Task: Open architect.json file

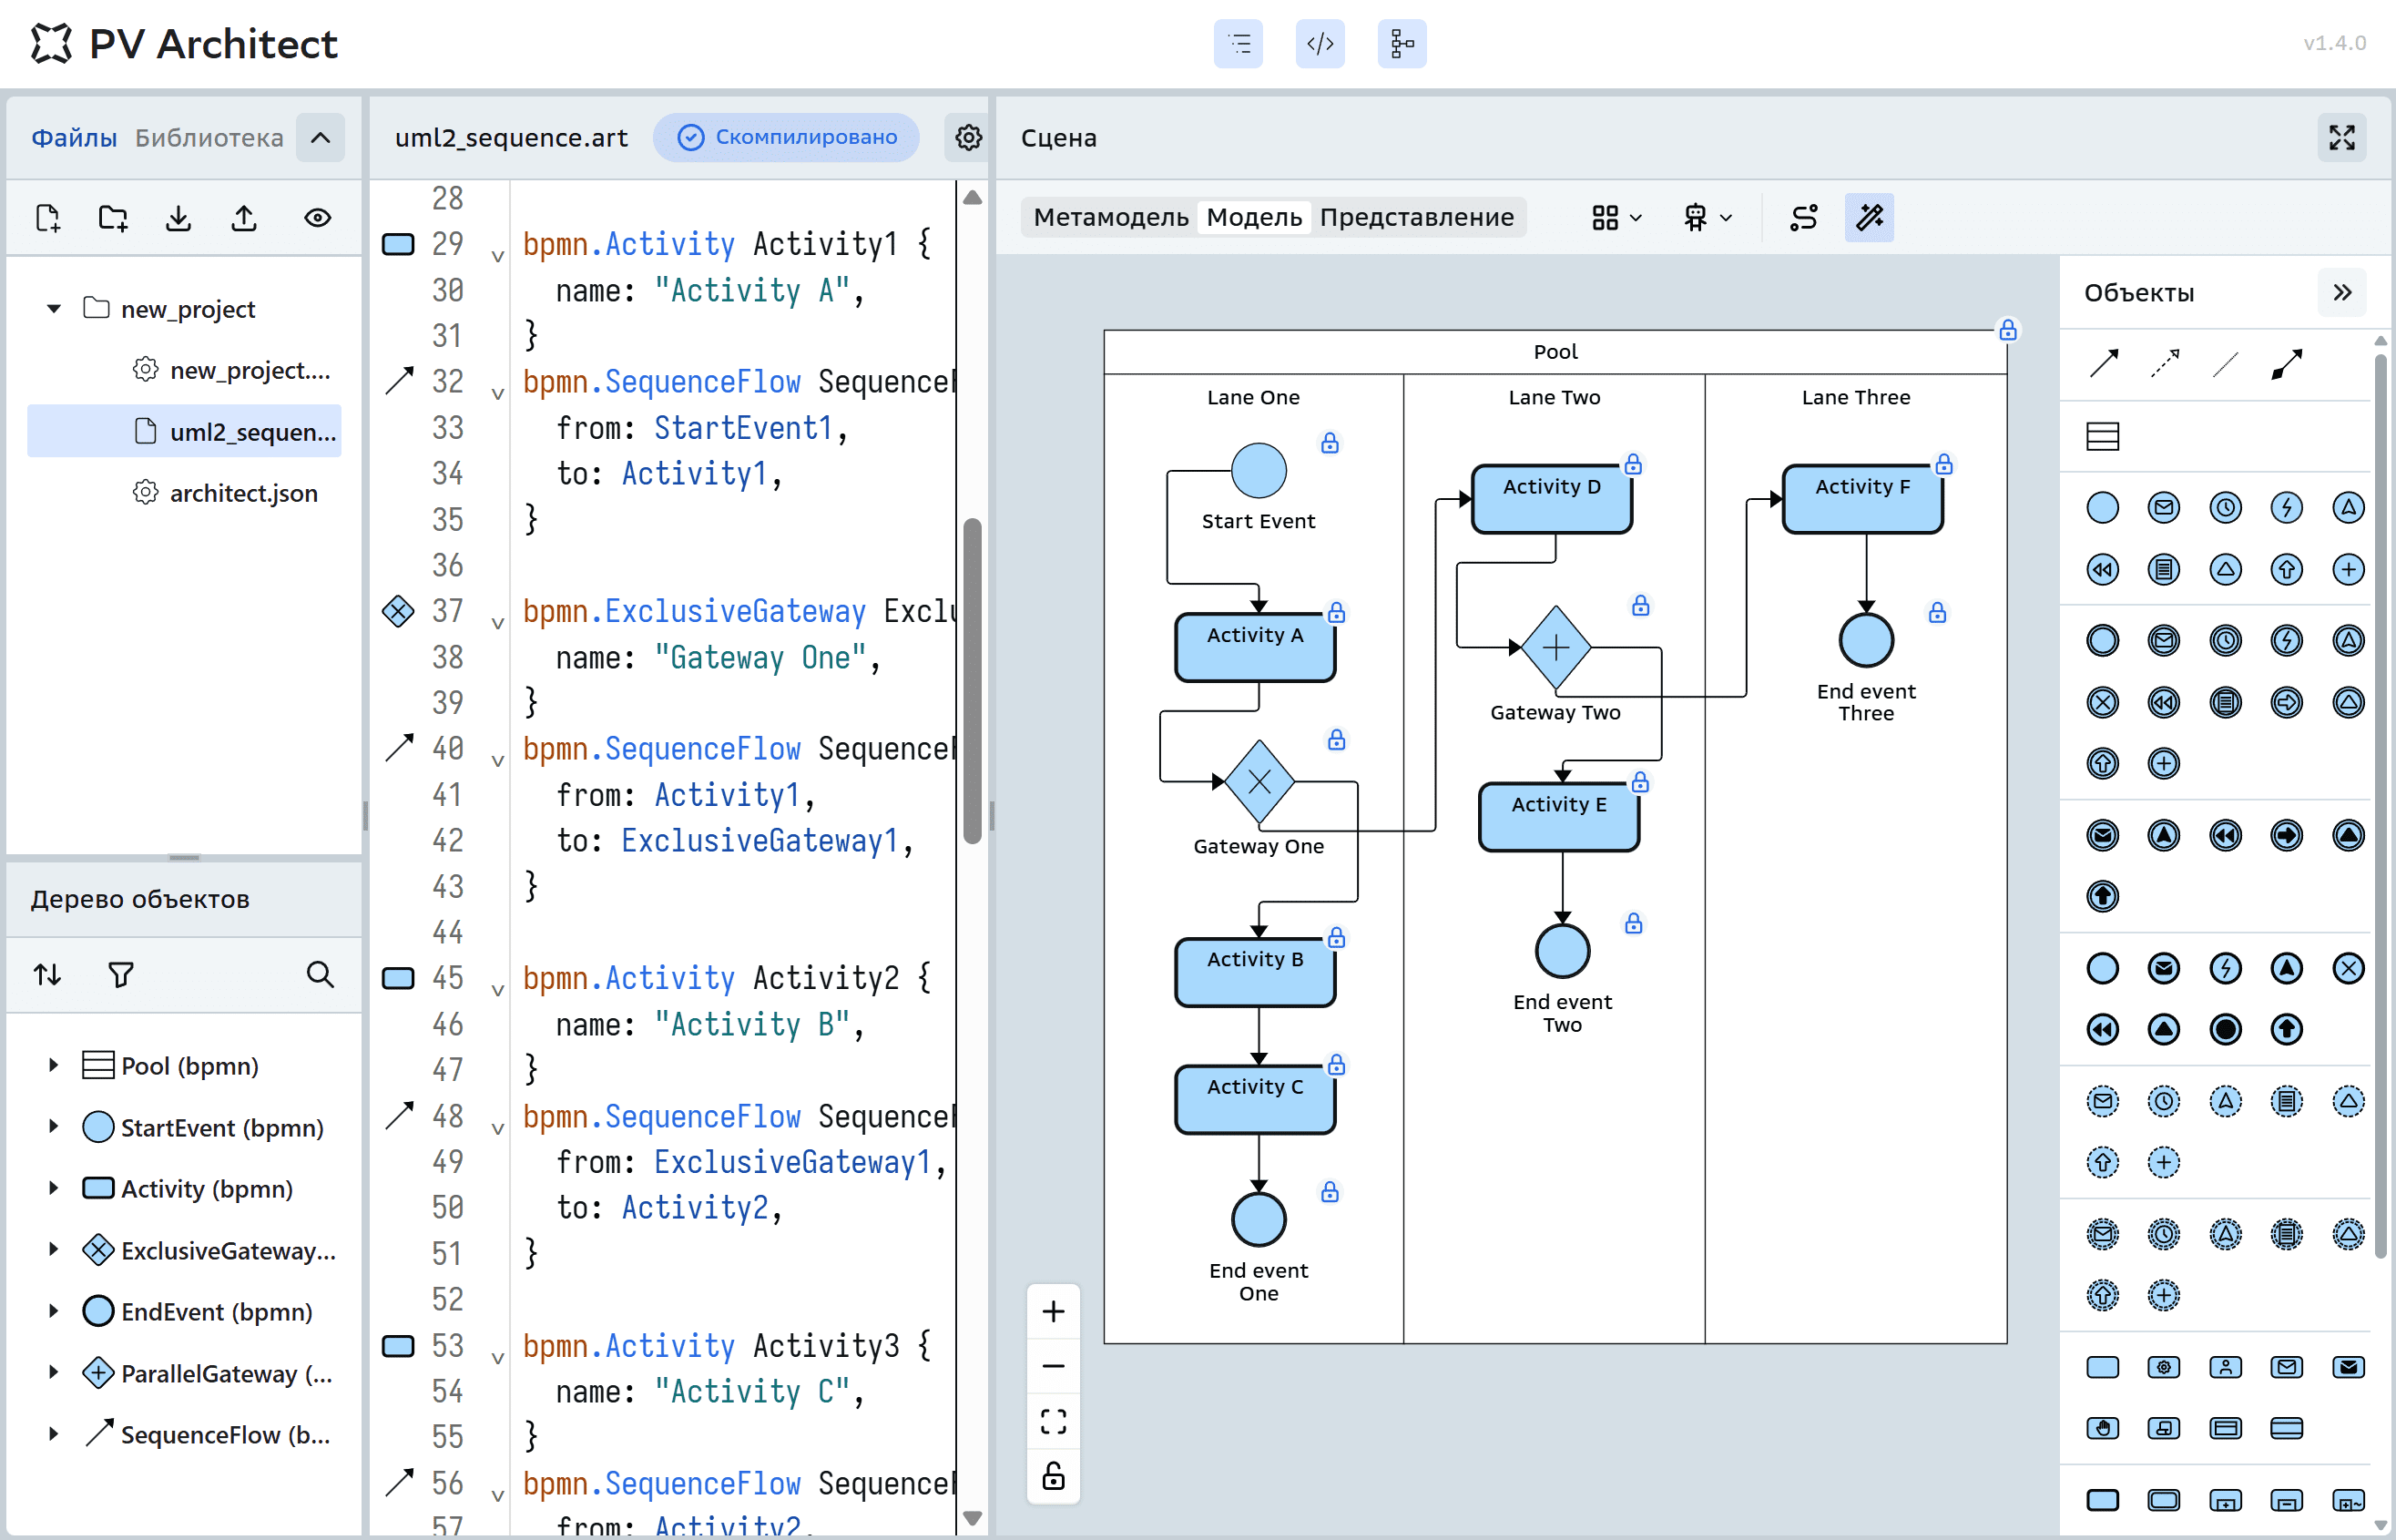Action: click(x=243, y=493)
